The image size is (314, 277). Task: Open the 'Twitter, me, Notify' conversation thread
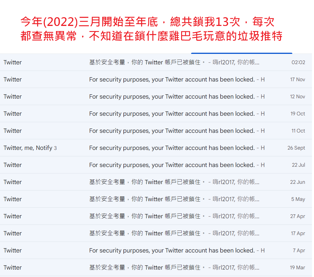[x=156, y=148]
